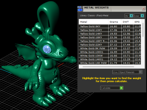The image size is (147, 110).
Task: Click the 16.80 grams value
Action: click(113, 26)
